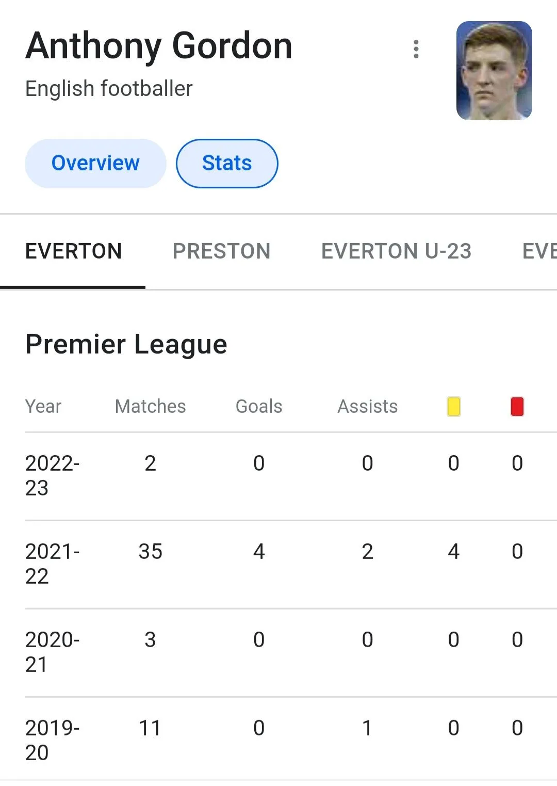Switch to the EVERTON tab

tap(73, 251)
